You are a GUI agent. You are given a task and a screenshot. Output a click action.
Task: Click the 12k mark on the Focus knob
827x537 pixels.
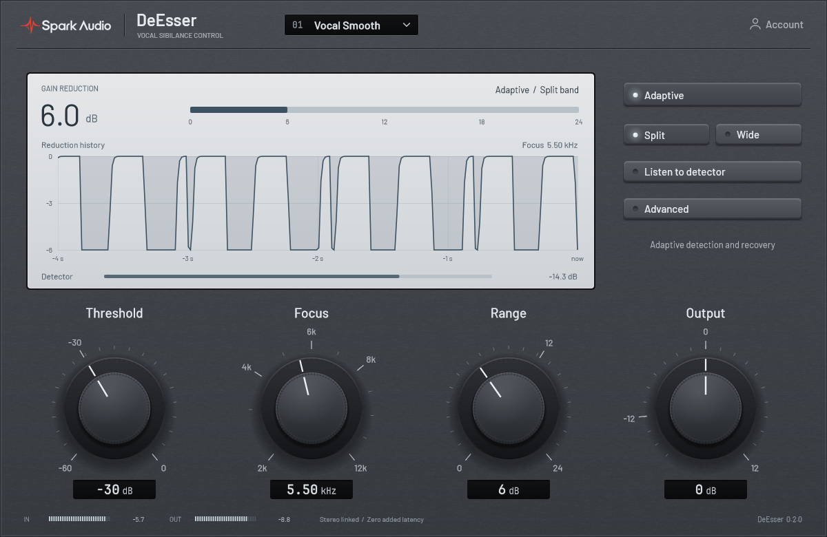tap(360, 468)
